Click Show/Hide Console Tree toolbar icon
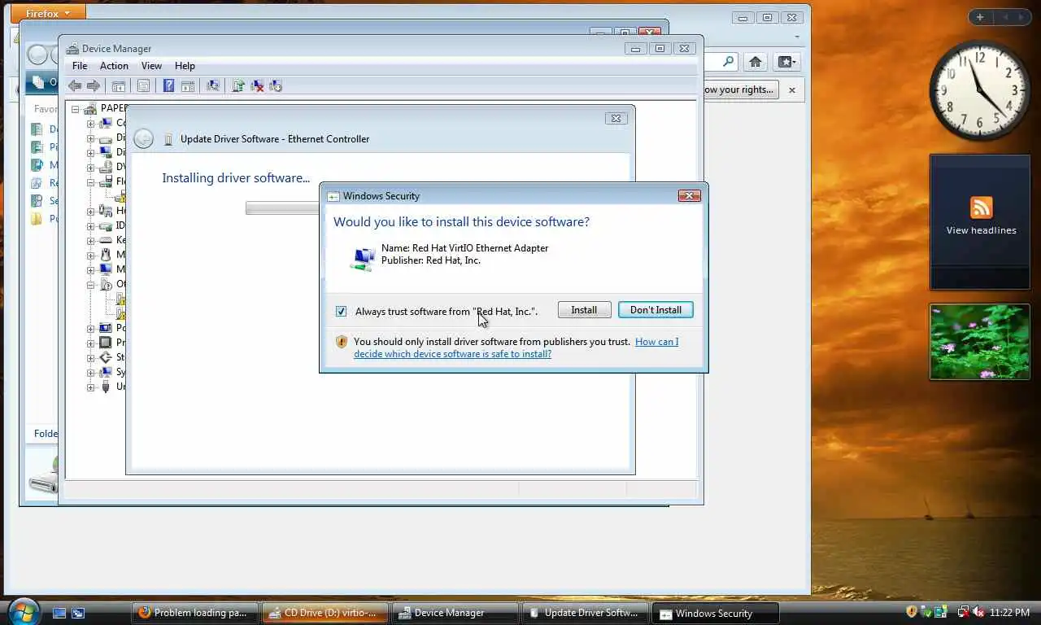1041x625 pixels. coord(119,85)
